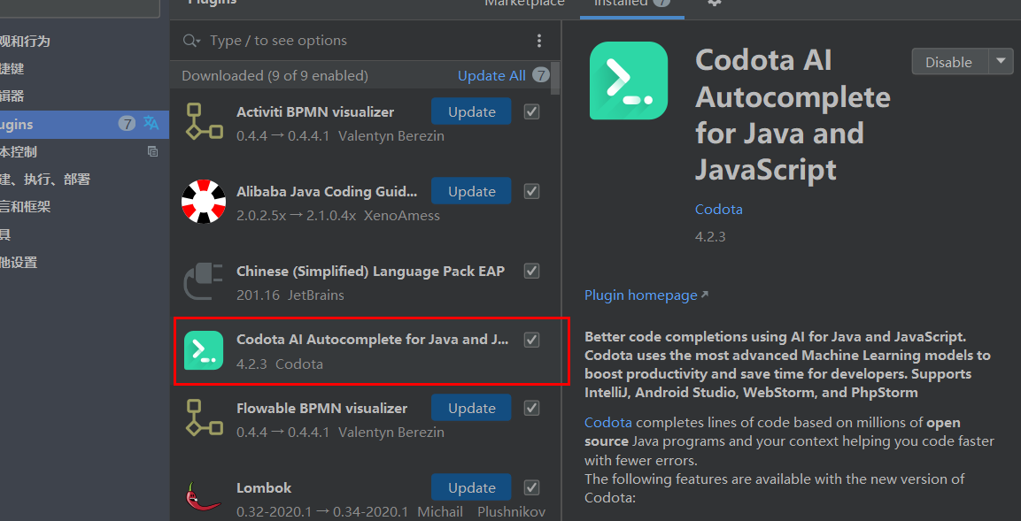The image size is (1021, 521).
Task: Select the Lombok plugin name
Action: [265, 487]
